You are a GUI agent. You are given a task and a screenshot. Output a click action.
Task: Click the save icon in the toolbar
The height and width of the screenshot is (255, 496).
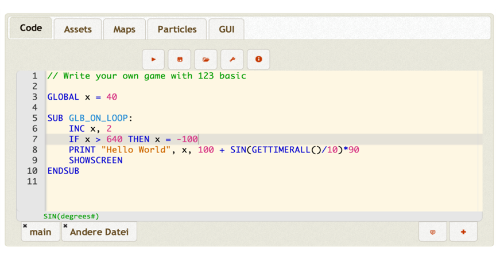[x=180, y=59]
